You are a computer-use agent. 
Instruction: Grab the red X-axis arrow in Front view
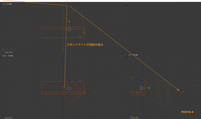click(77, 89)
